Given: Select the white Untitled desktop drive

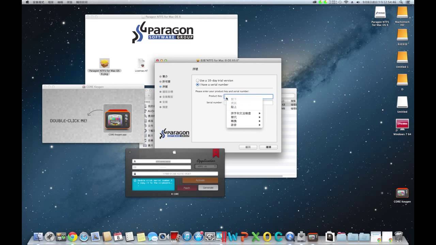Looking at the screenshot, I should (x=402, y=102).
